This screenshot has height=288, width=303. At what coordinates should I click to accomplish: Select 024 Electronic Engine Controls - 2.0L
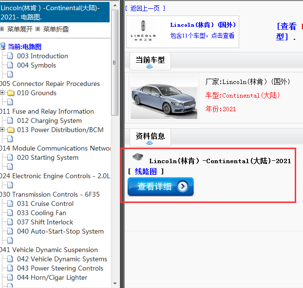click(55, 176)
